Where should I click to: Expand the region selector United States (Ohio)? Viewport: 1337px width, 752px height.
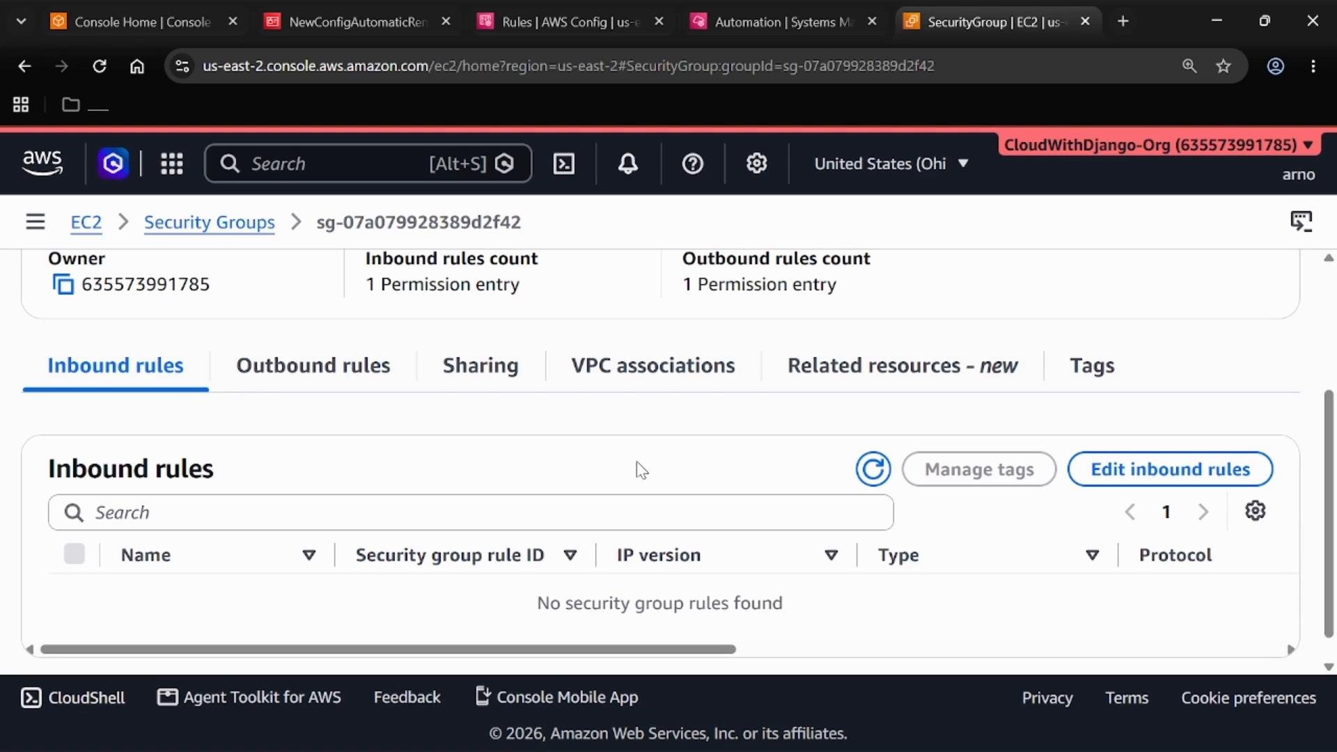[x=891, y=164]
